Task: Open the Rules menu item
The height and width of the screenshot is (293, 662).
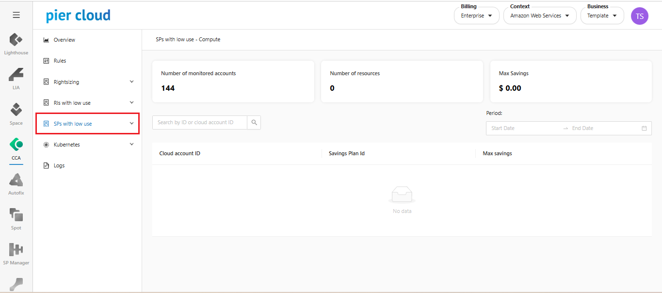Action: [60, 61]
